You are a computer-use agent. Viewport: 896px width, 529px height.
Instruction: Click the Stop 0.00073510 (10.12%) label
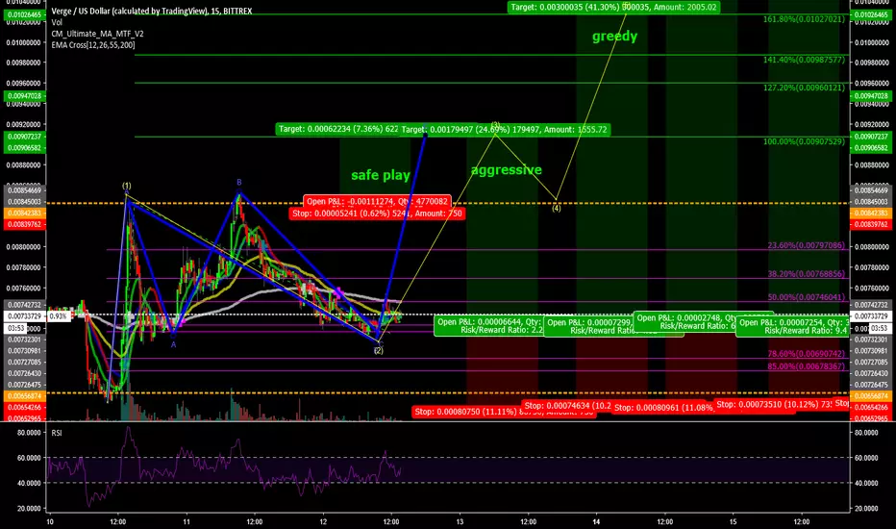point(773,404)
